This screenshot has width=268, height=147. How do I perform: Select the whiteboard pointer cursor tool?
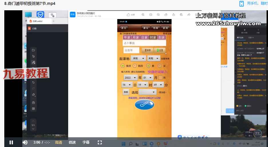click(33, 56)
